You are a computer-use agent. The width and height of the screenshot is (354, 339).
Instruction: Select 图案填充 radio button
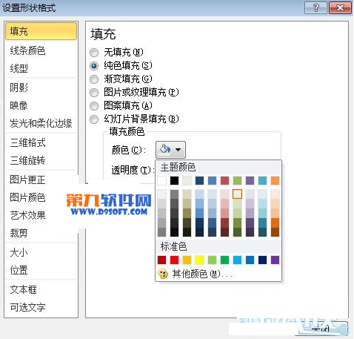(94, 106)
